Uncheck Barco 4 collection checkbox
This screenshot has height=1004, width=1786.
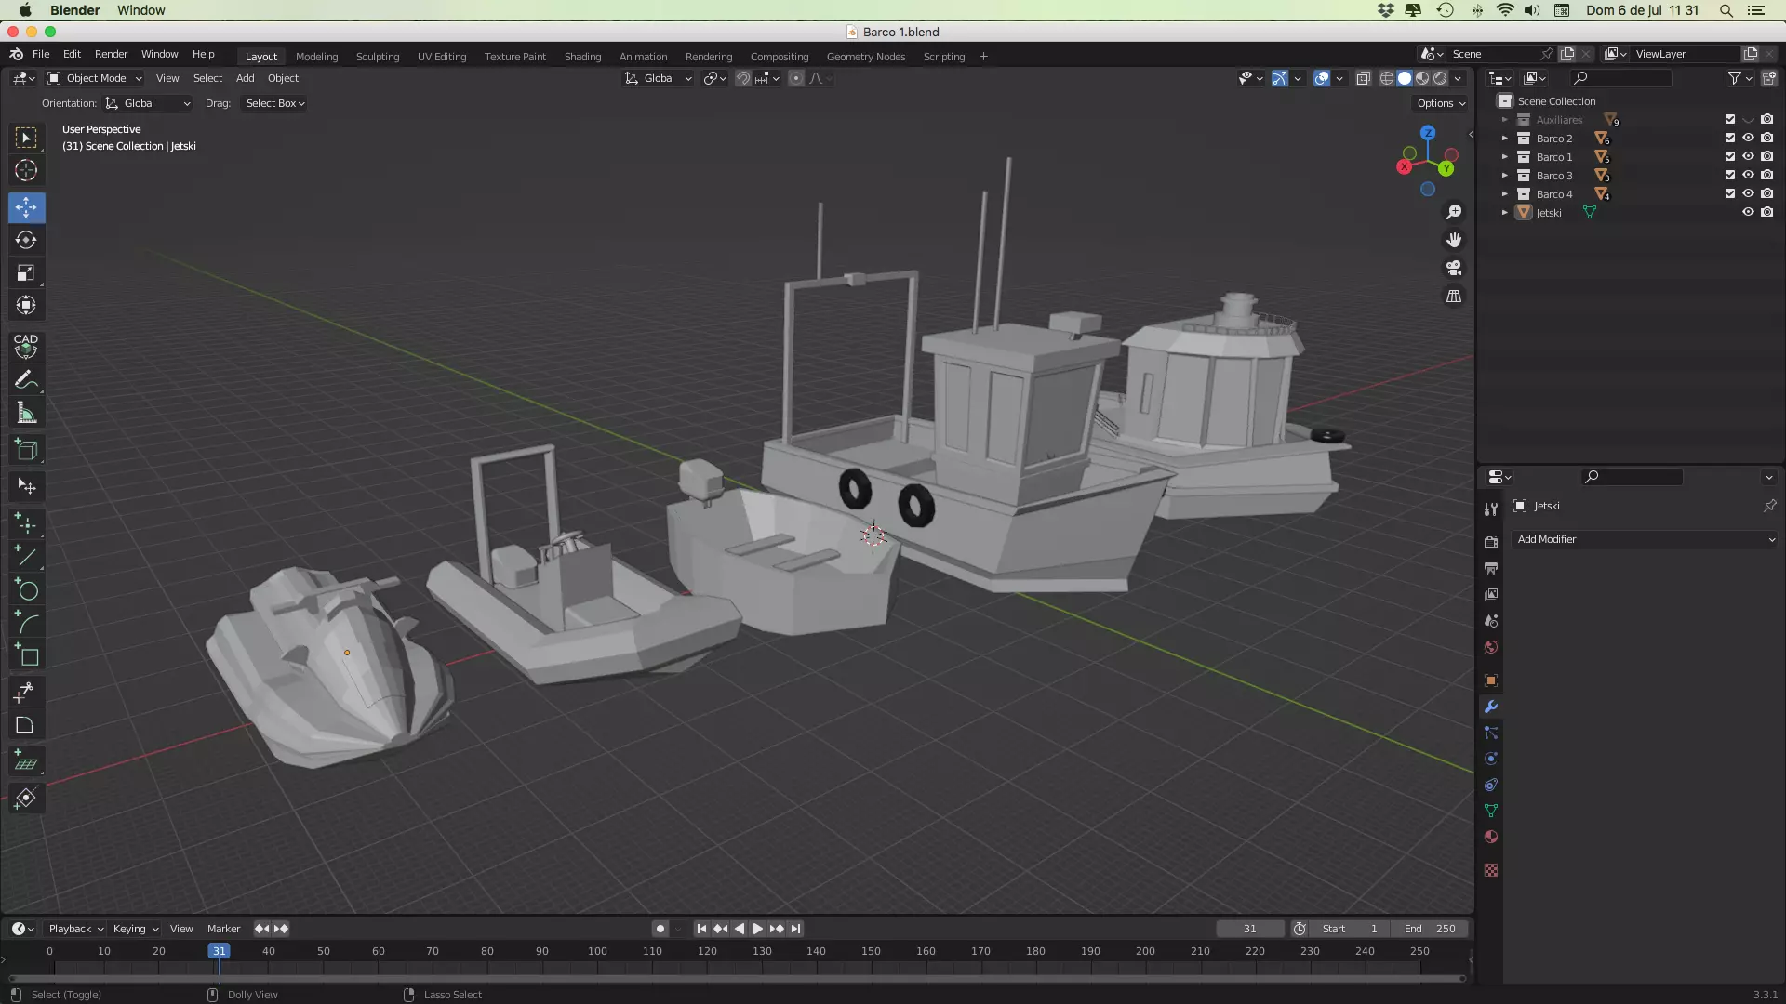(x=1730, y=193)
